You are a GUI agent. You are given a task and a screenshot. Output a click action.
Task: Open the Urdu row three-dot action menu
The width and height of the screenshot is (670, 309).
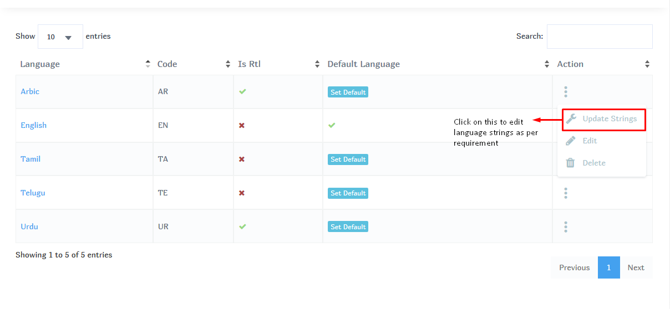[566, 227]
